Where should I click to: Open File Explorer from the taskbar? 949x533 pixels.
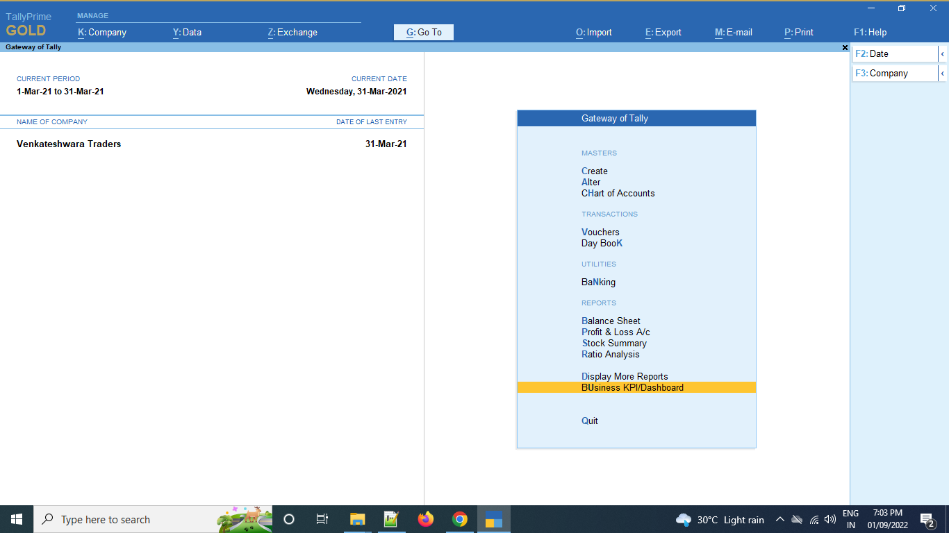click(357, 519)
